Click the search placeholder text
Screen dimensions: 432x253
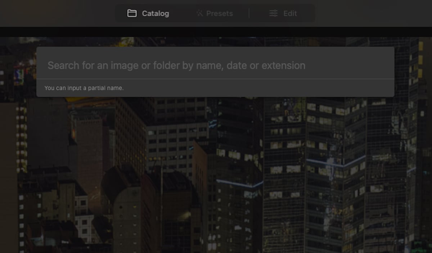click(x=176, y=65)
